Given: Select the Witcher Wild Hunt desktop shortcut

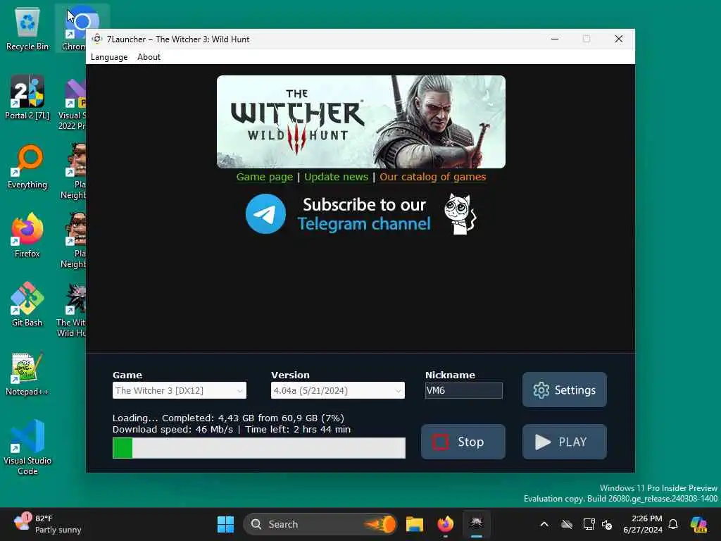Looking at the screenshot, I should [71, 311].
